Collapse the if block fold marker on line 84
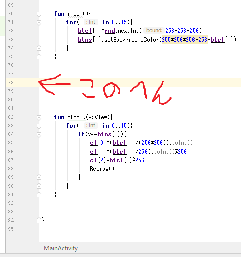241x257 pixels. click(x=39, y=134)
